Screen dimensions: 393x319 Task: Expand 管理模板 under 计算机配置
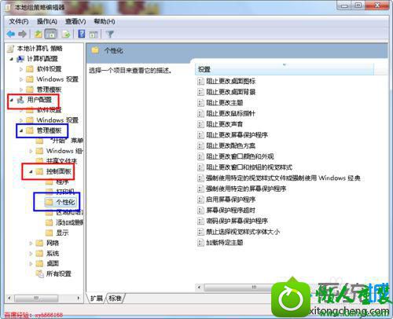(x=21, y=90)
